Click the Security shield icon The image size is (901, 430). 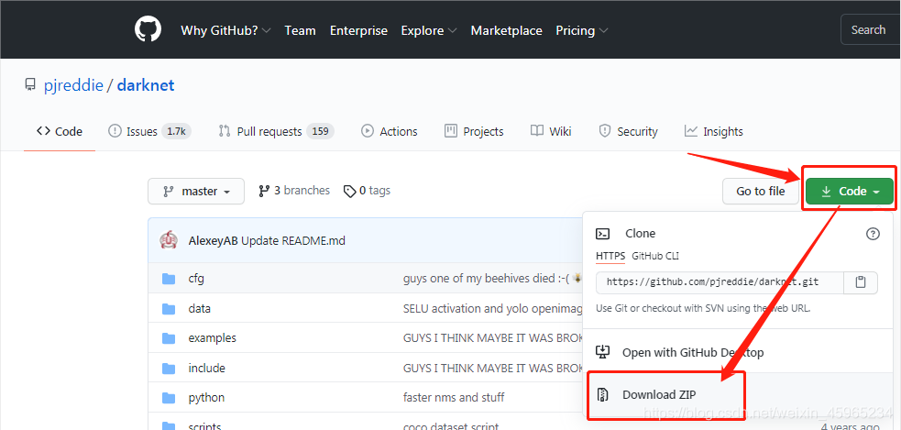pyautogui.click(x=605, y=131)
